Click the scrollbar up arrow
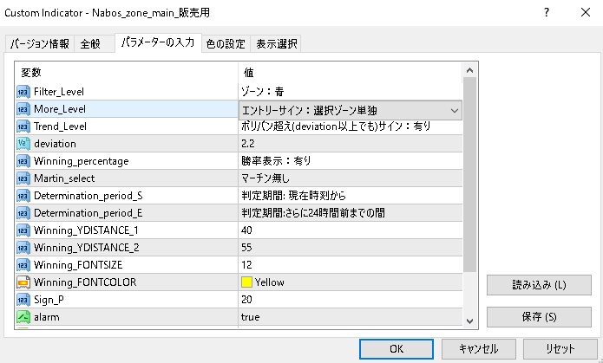 click(x=469, y=71)
